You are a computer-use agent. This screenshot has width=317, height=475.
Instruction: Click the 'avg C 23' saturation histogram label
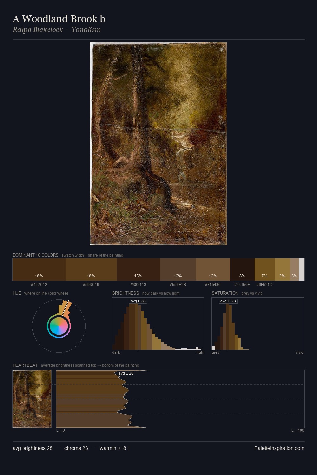(228, 301)
